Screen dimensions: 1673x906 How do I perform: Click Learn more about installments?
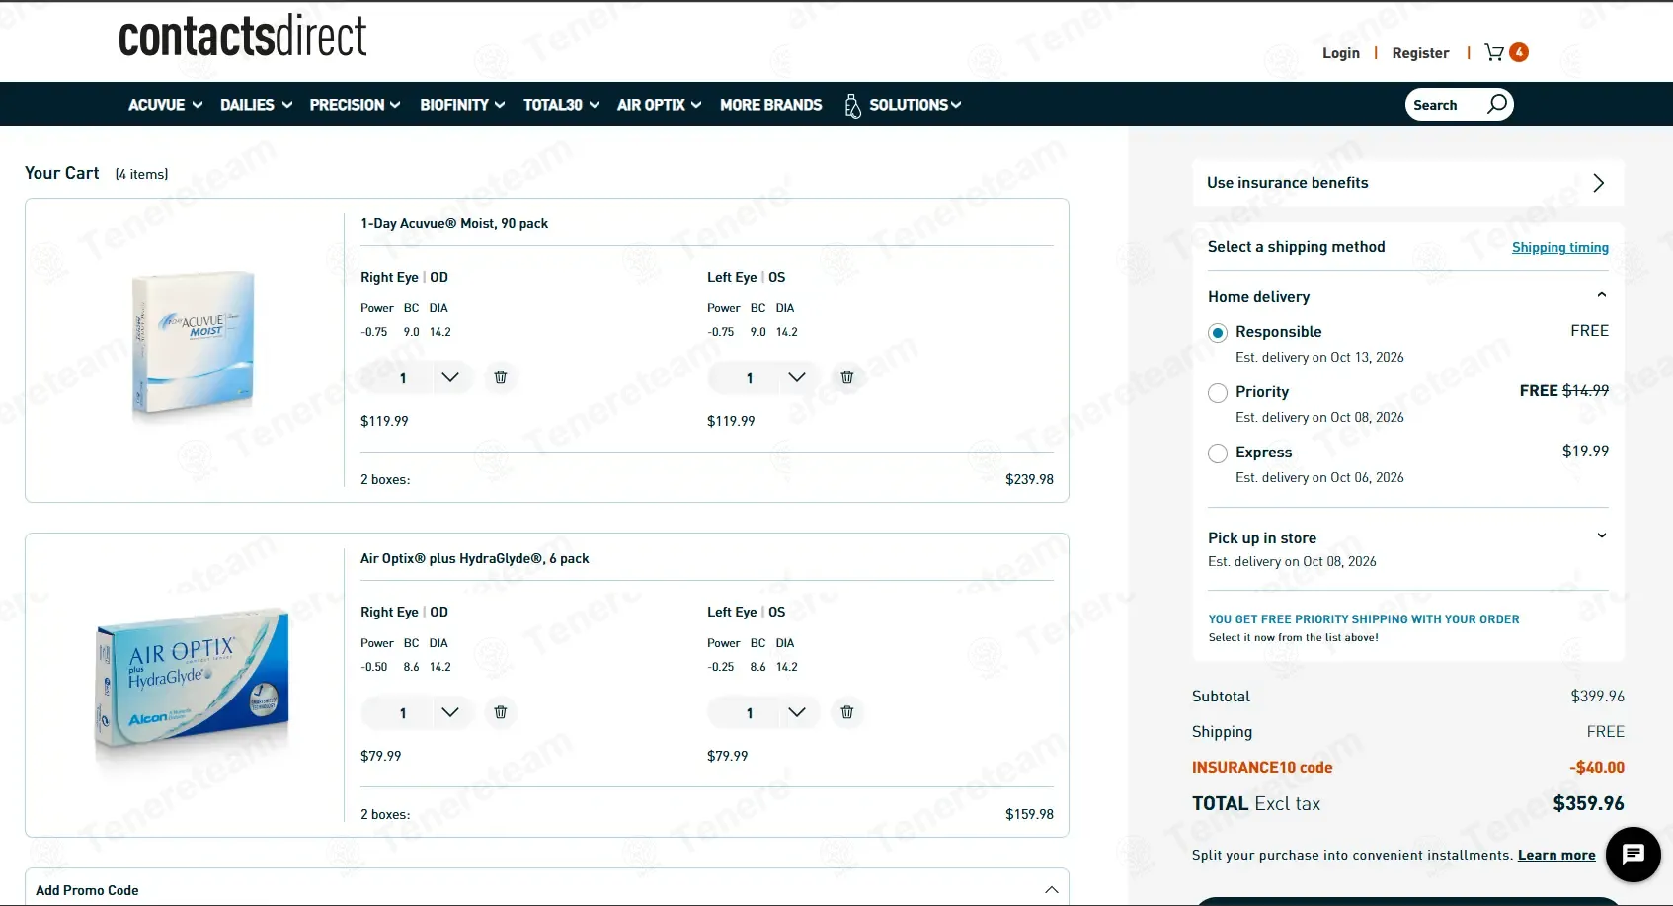(1556, 856)
